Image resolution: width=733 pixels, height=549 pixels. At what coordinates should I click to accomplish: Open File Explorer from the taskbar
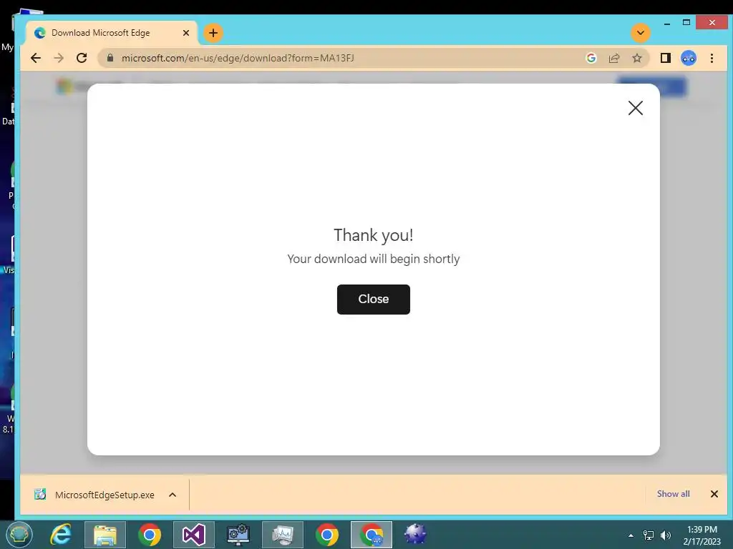coord(105,535)
